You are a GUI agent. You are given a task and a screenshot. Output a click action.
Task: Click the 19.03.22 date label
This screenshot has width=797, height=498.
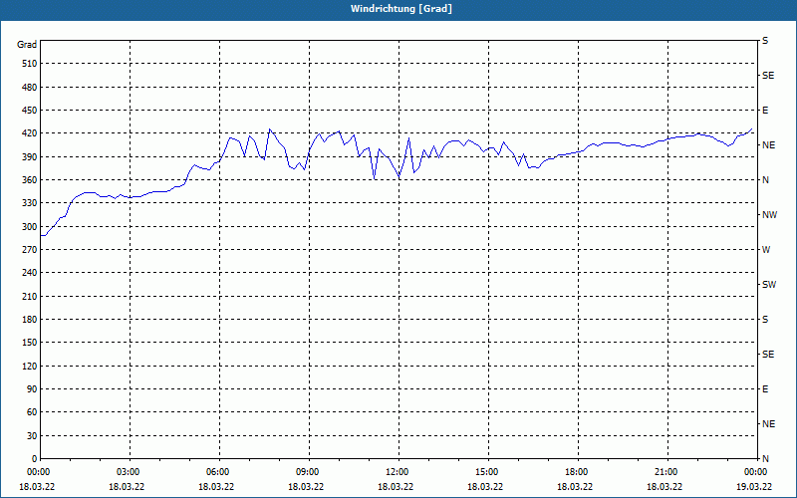[754, 487]
